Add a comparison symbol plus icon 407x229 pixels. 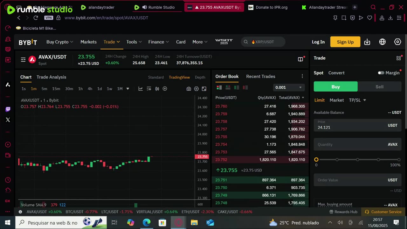165,89
